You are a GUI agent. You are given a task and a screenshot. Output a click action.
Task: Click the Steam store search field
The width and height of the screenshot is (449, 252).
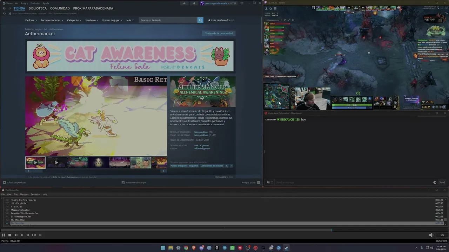point(168,20)
